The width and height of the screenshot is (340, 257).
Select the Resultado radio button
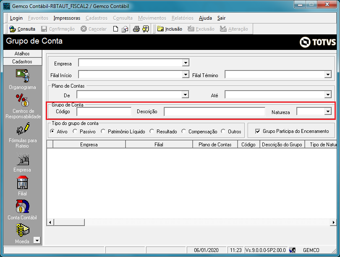click(x=152, y=131)
